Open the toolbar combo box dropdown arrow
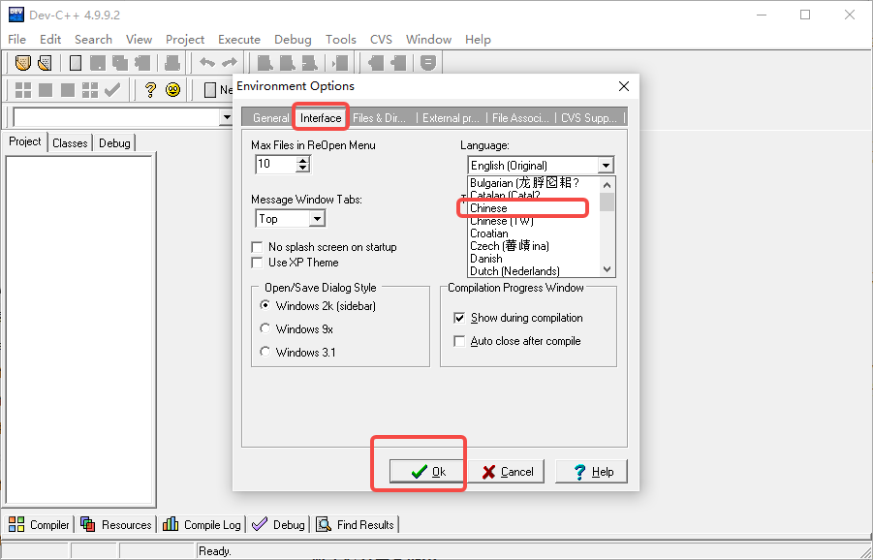The height and width of the screenshot is (560, 873). coord(226,117)
